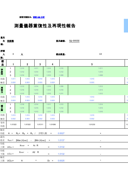
Task: Click the part average cell 1.01056
Action: (x=53, y=125)
